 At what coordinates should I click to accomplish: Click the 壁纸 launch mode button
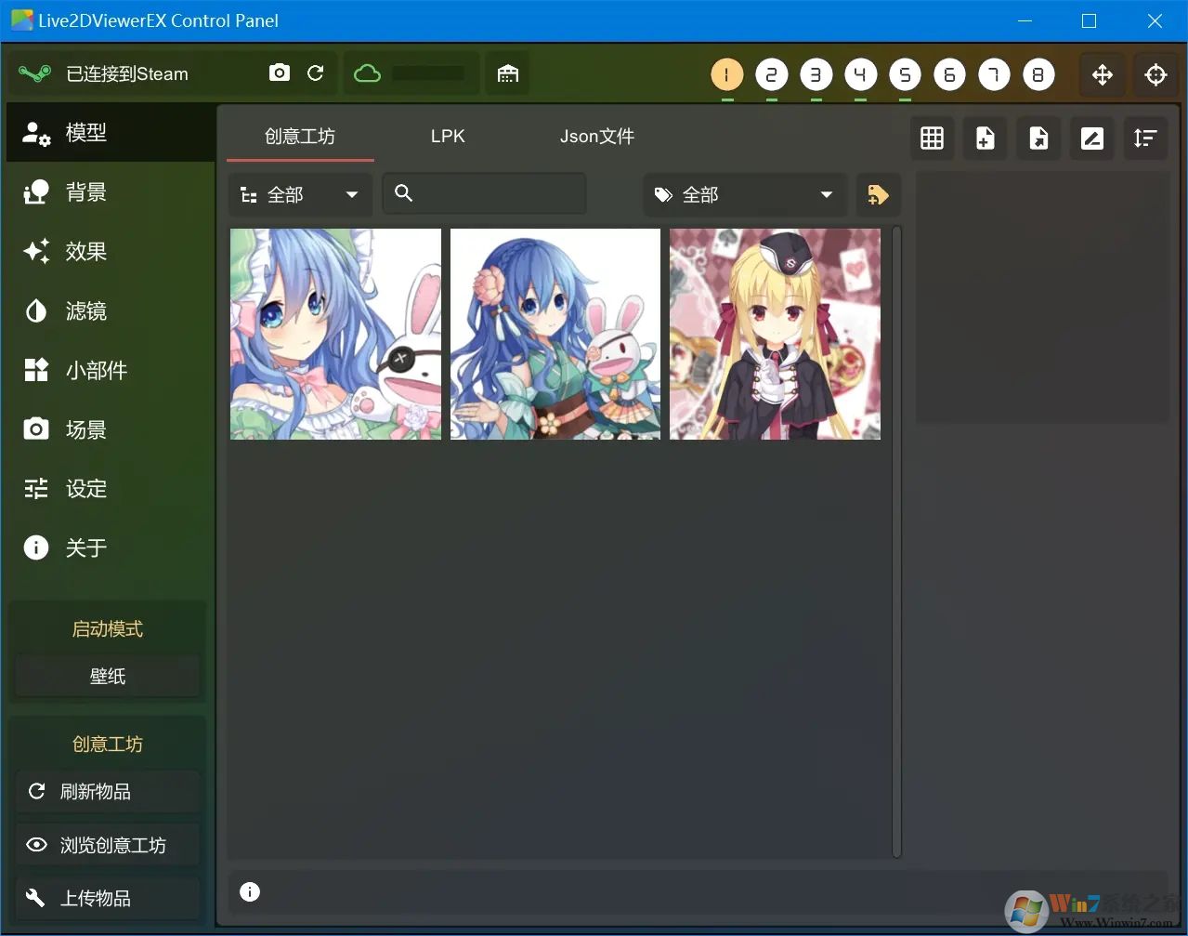click(x=107, y=676)
